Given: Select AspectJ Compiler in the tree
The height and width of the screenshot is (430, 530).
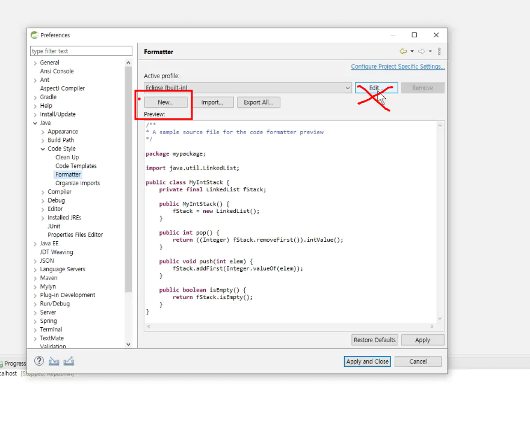Looking at the screenshot, I should coord(63,88).
